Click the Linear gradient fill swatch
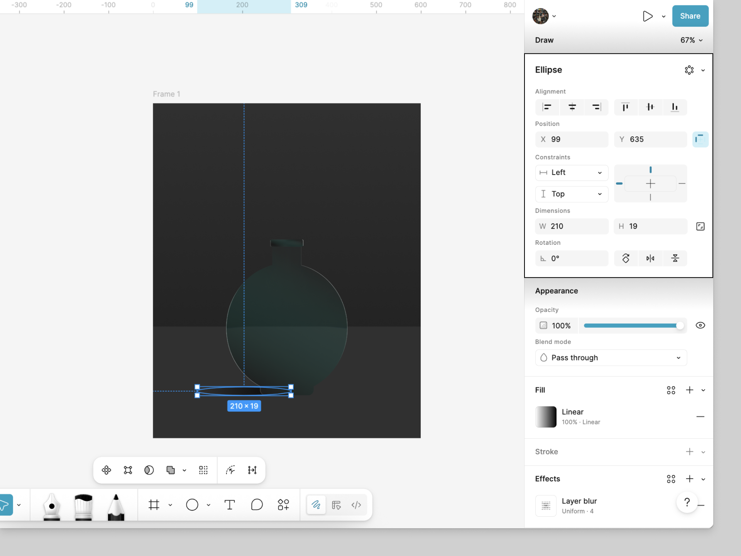This screenshot has width=741, height=556. click(546, 417)
